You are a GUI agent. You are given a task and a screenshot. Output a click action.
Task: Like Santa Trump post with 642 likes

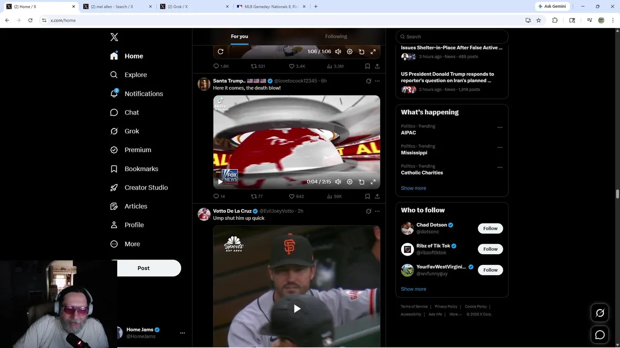(x=296, y=196)
